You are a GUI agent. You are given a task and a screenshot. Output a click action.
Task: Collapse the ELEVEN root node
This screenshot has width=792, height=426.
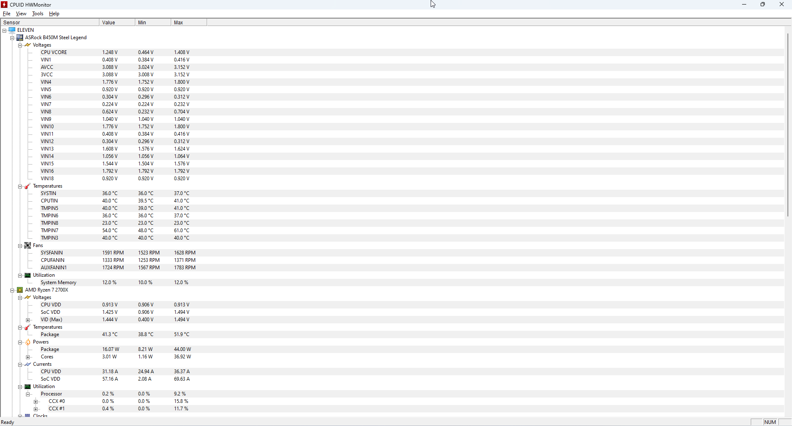pos(5,31)
